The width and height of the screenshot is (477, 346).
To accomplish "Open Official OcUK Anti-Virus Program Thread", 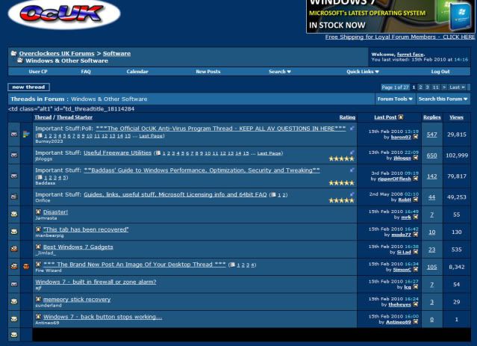I will pos(220,129).
